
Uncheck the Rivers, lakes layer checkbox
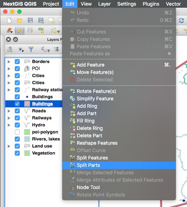coord(17,139)
